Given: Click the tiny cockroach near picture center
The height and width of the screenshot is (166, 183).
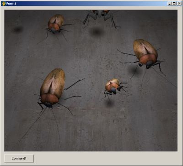Looking at the screenshot, I should 113,87.
